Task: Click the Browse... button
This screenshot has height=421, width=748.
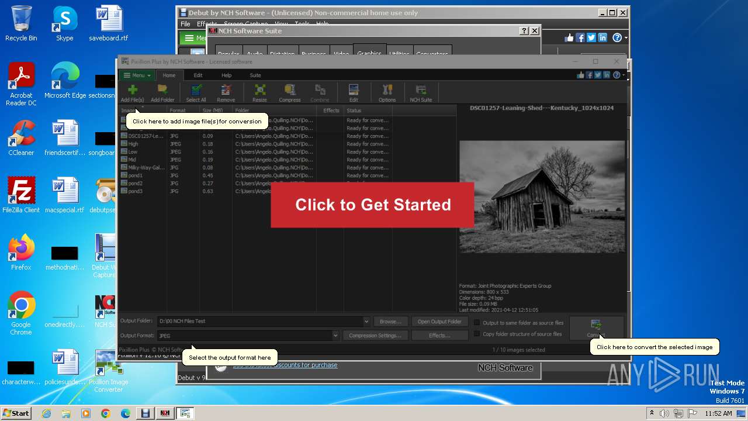Action: point(390,321)
